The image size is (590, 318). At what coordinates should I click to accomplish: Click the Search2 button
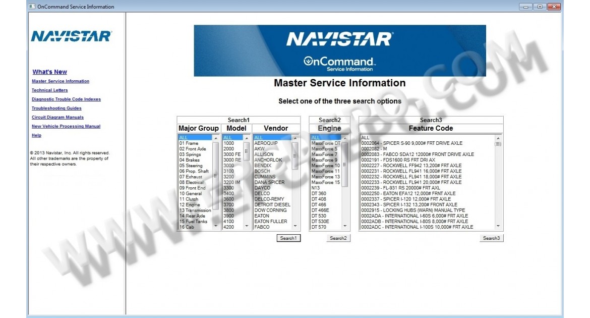click(338, 238)
